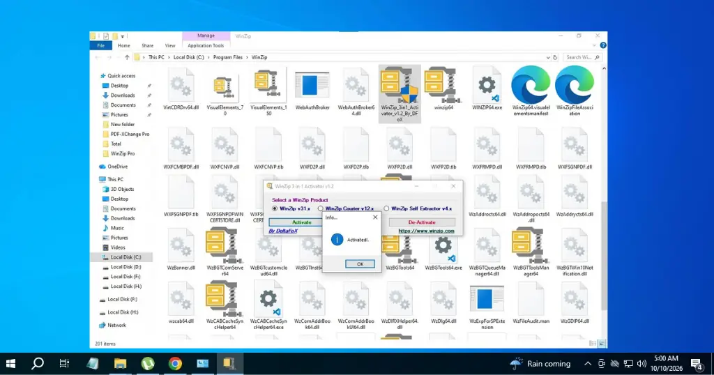Image resolution: width=714 pixels, height=375 pixels.
Task: Switch to the Home ribbon tab
Action: coord(124,45)
